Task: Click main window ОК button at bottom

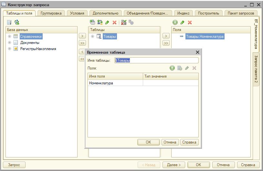Action: point(198,165)
